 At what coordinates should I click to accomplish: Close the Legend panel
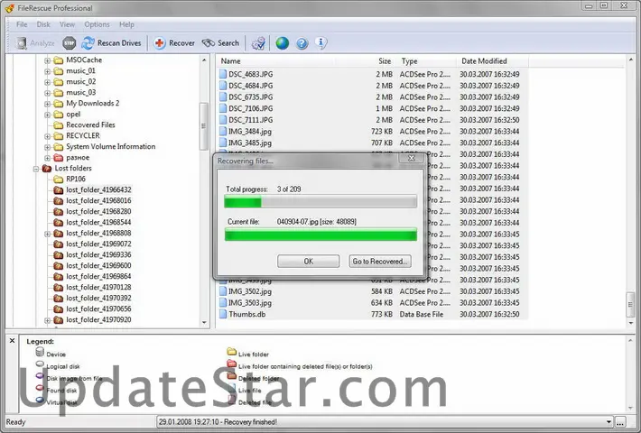click(13, 340)
